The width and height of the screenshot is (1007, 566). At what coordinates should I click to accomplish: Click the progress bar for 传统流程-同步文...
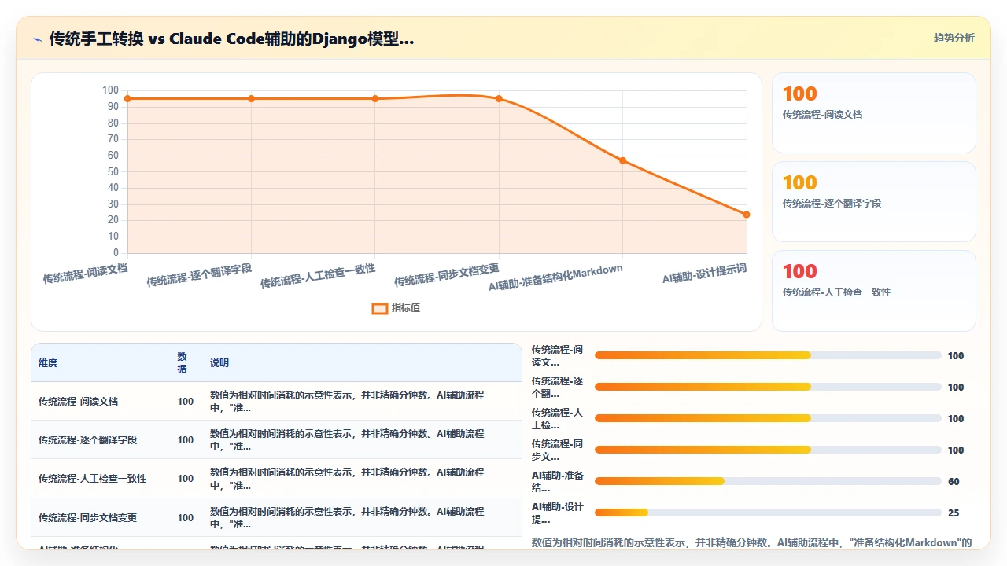768,450
